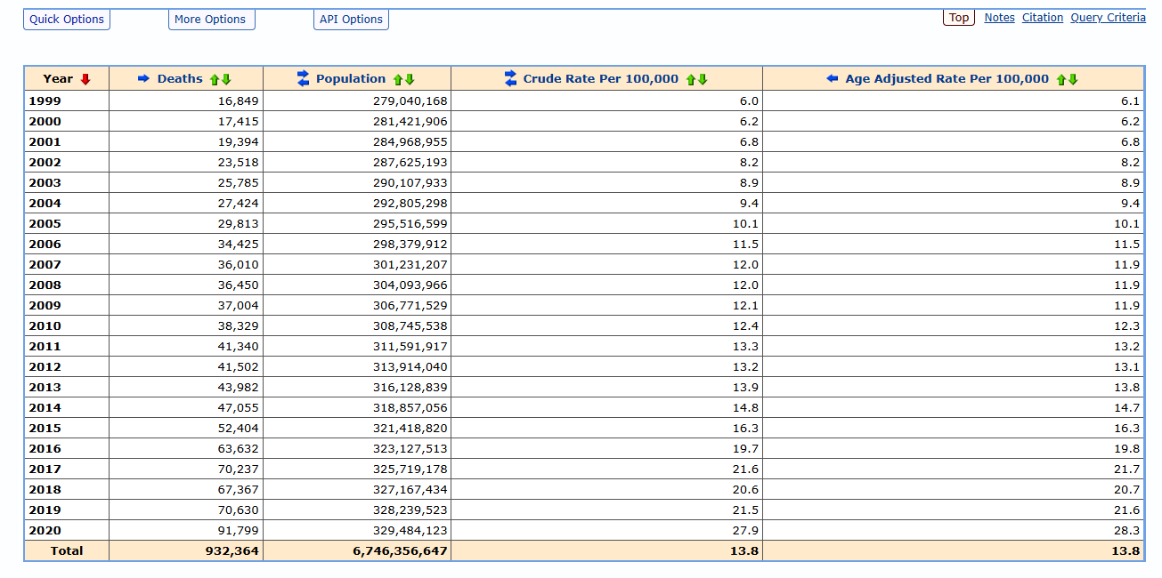Expand the Quick Options panel

[x=67, y=20]
